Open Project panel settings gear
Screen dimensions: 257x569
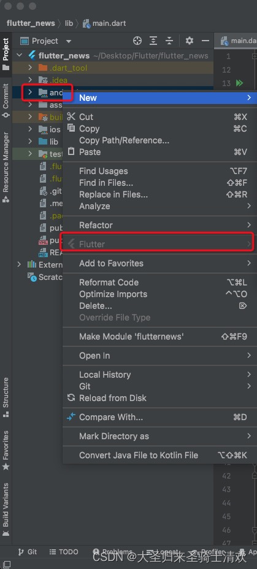click(x=190, y=41)
